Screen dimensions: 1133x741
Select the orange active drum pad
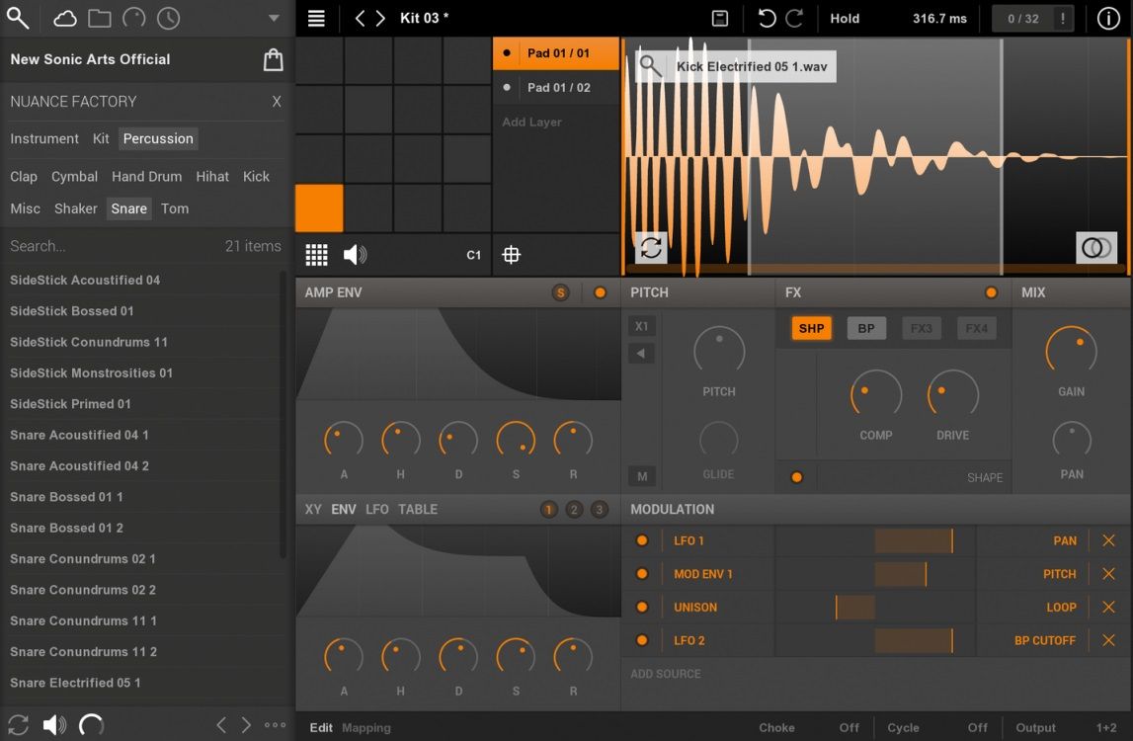(319, 208)
